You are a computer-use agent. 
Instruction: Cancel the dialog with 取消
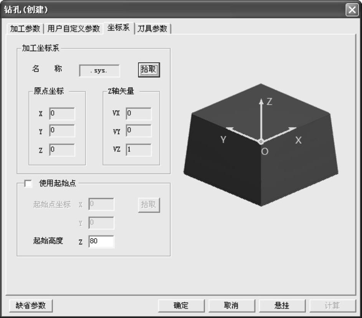click(x=231, y=306)
